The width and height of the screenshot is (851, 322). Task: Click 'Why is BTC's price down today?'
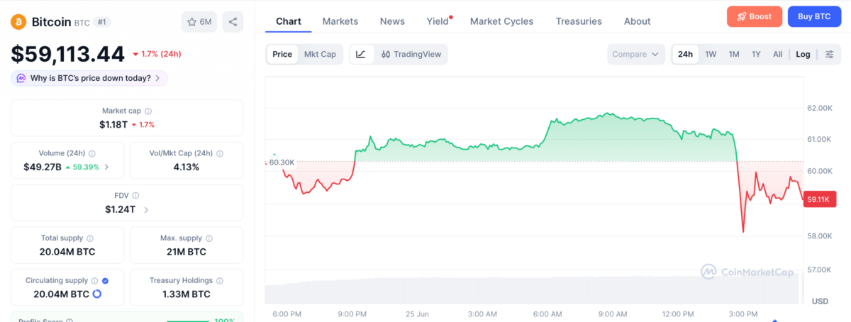pyautogui.click(x=90, y=78)
